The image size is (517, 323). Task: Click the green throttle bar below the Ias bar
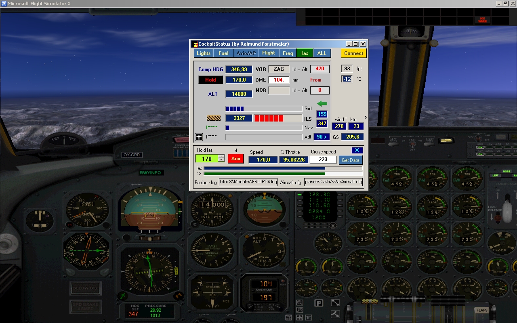(283, 174)
